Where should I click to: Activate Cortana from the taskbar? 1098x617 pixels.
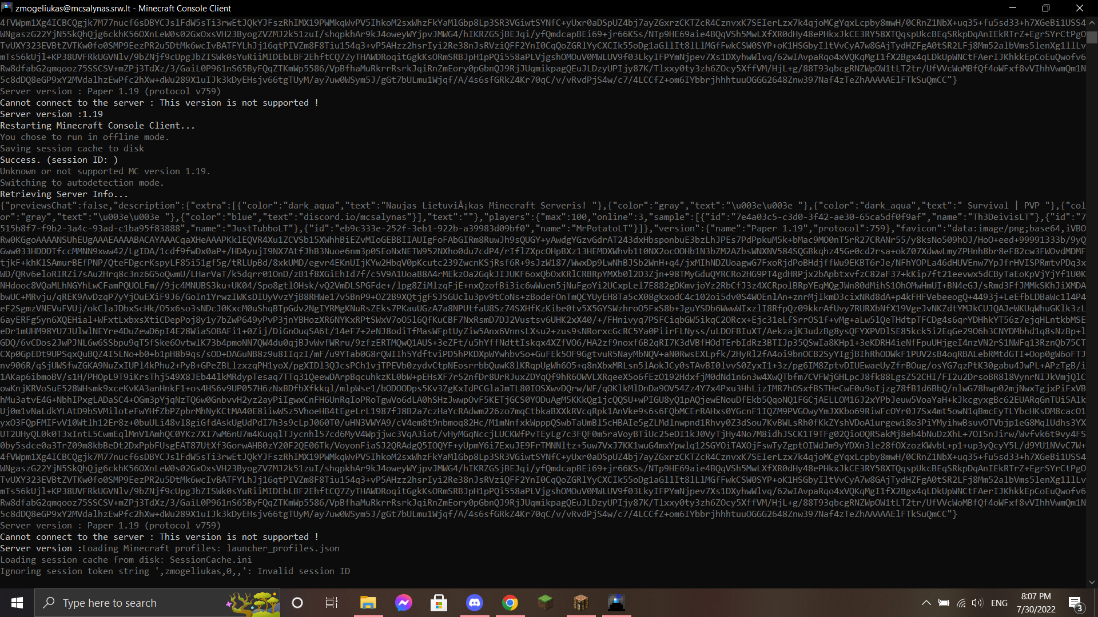pyautogui.click(x=297, y=603)
